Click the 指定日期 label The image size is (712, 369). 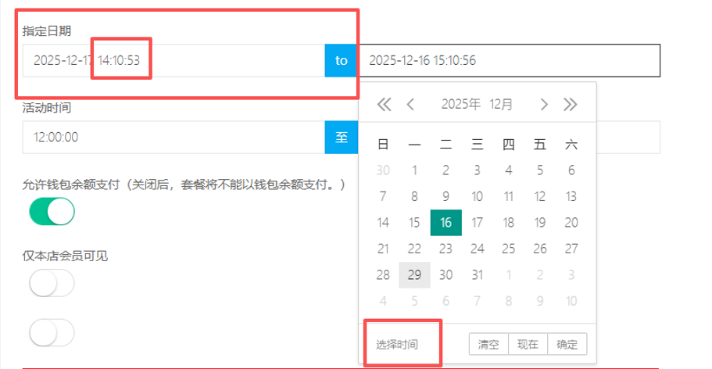coord(47,31)
